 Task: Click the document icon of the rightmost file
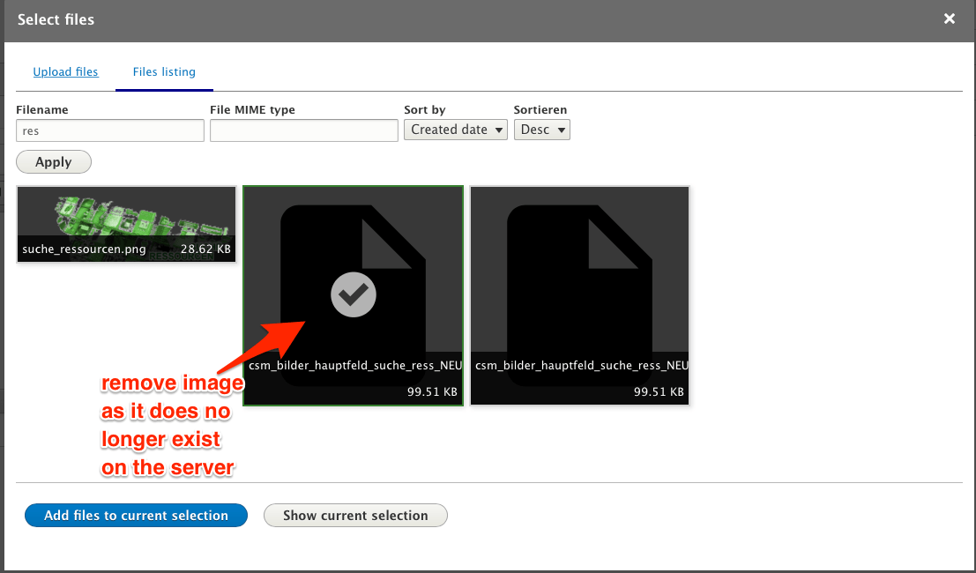(579, 264)
